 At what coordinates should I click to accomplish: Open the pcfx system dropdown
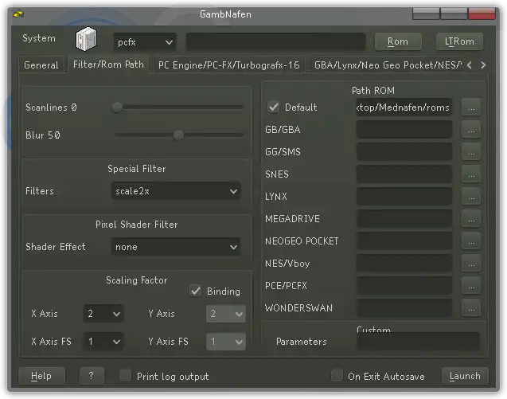click(145, 42)
